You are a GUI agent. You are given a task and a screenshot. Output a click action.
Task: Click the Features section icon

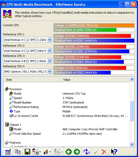click(x=7, y=142)
